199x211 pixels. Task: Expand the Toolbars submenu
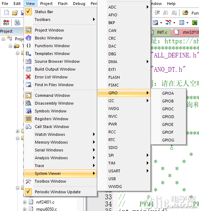60,20
